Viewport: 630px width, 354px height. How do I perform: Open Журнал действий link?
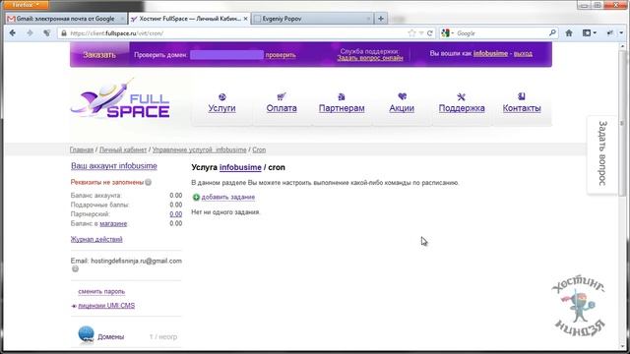point(96,239)
